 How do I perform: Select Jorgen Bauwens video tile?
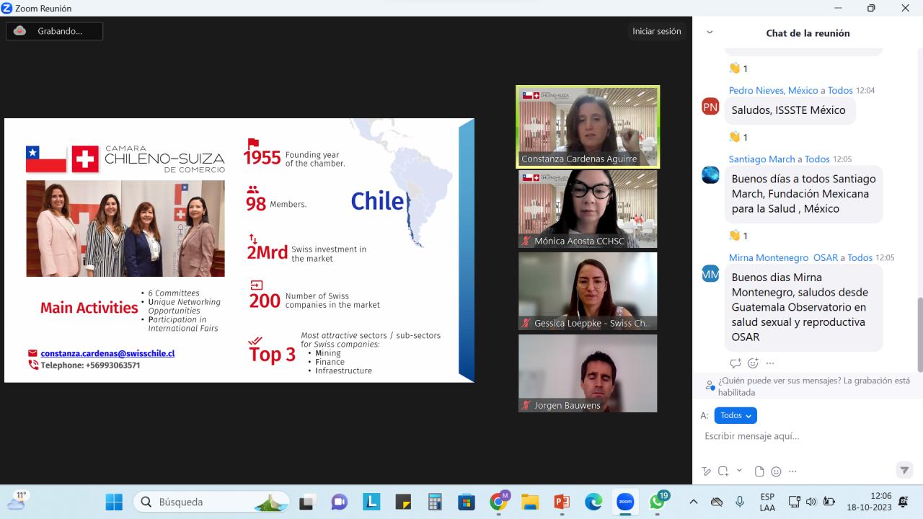pyautogui.click(x=588, y=373)
